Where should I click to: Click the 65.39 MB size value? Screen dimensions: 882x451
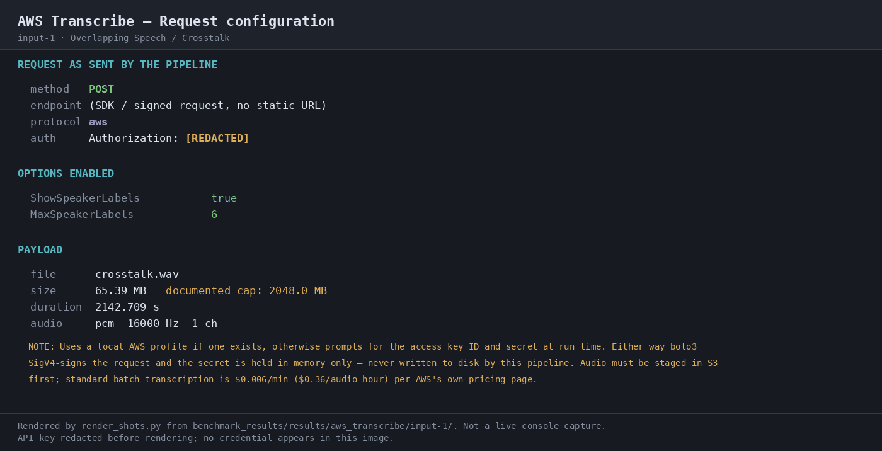point(120,291)
